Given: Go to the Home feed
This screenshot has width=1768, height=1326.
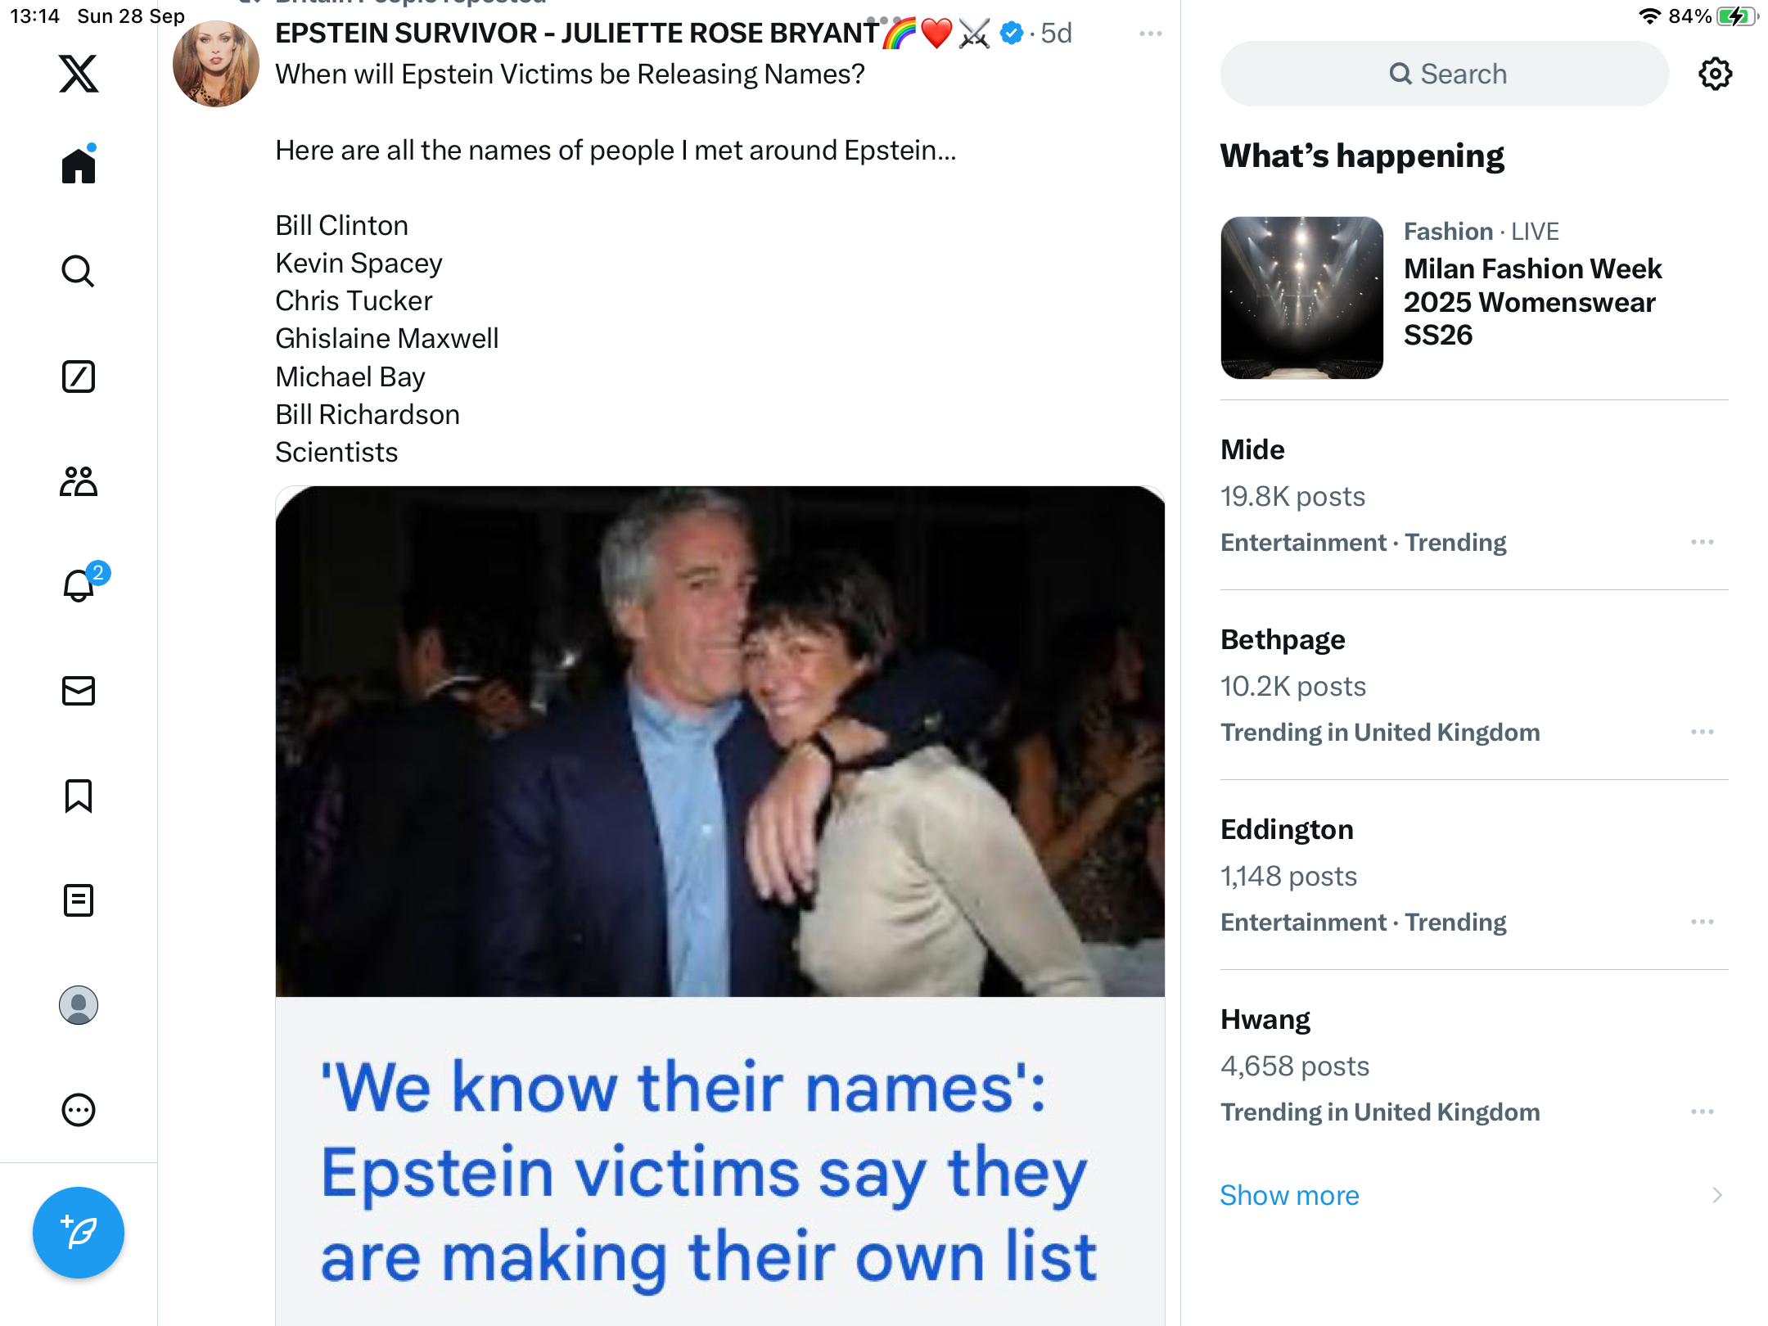Looking at the screenshot, I should click(79, 166).
